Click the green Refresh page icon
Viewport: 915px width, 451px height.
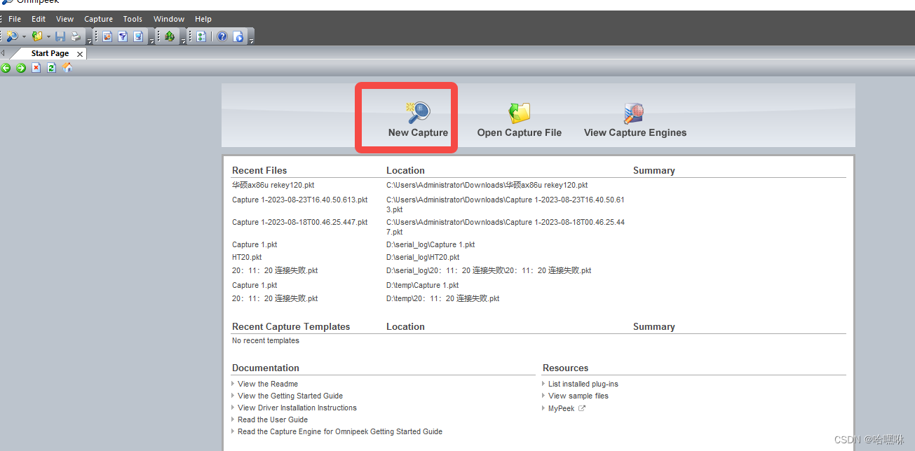tap(51, 68)
